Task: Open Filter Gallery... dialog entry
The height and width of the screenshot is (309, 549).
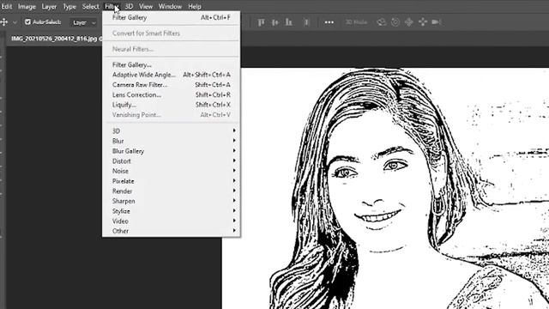Action: pos(172,65)
